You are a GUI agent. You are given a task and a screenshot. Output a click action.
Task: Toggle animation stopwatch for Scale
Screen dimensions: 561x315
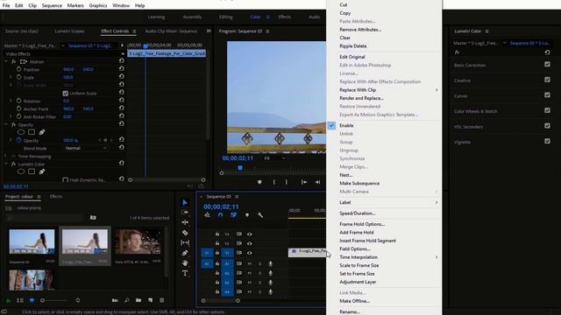[18, 77]
